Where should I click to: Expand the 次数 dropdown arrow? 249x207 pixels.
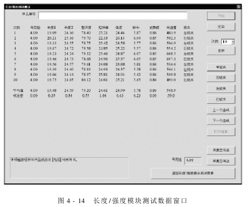(233, 42)
